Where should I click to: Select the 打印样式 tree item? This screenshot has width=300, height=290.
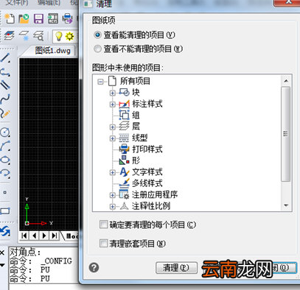(147, 149)
